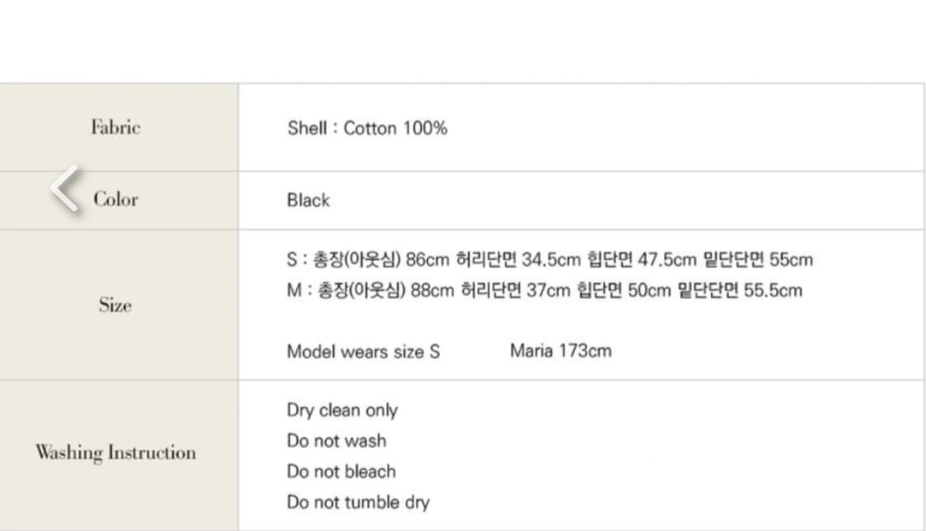Select the Color value cell
The width and height of the screenshot is (926, 531).
[x=576, y=200]
